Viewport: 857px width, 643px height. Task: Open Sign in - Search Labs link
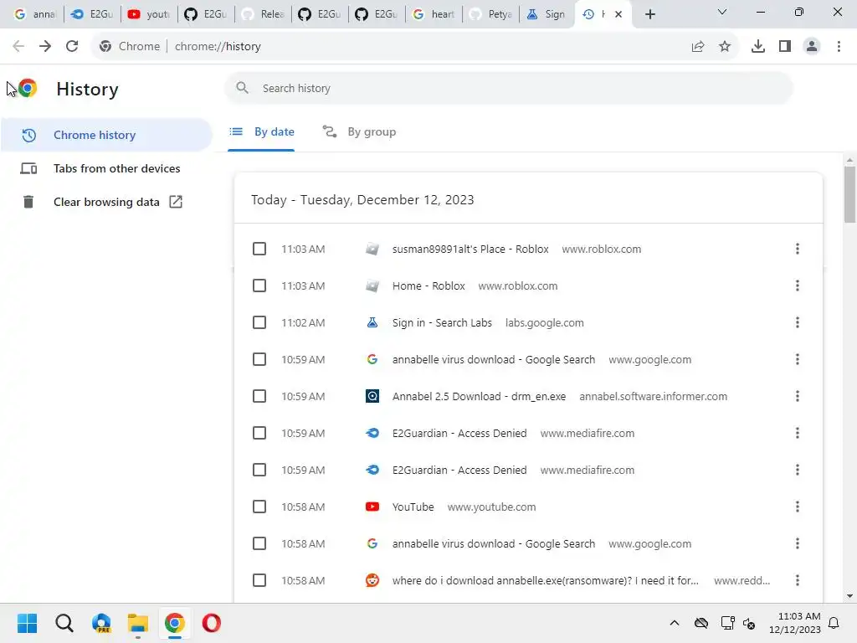[442, 322]
